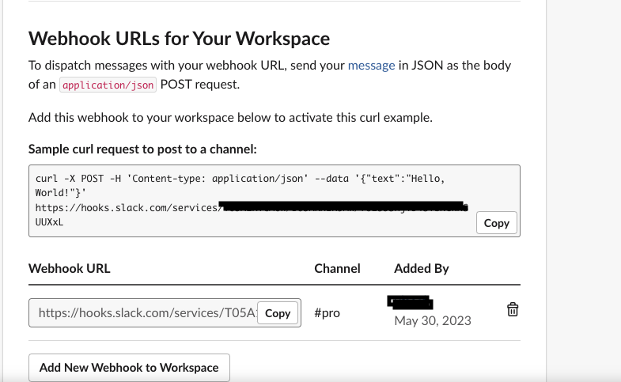
Task: Click the 'Channel' column header
Action: [x=338, y=268]
